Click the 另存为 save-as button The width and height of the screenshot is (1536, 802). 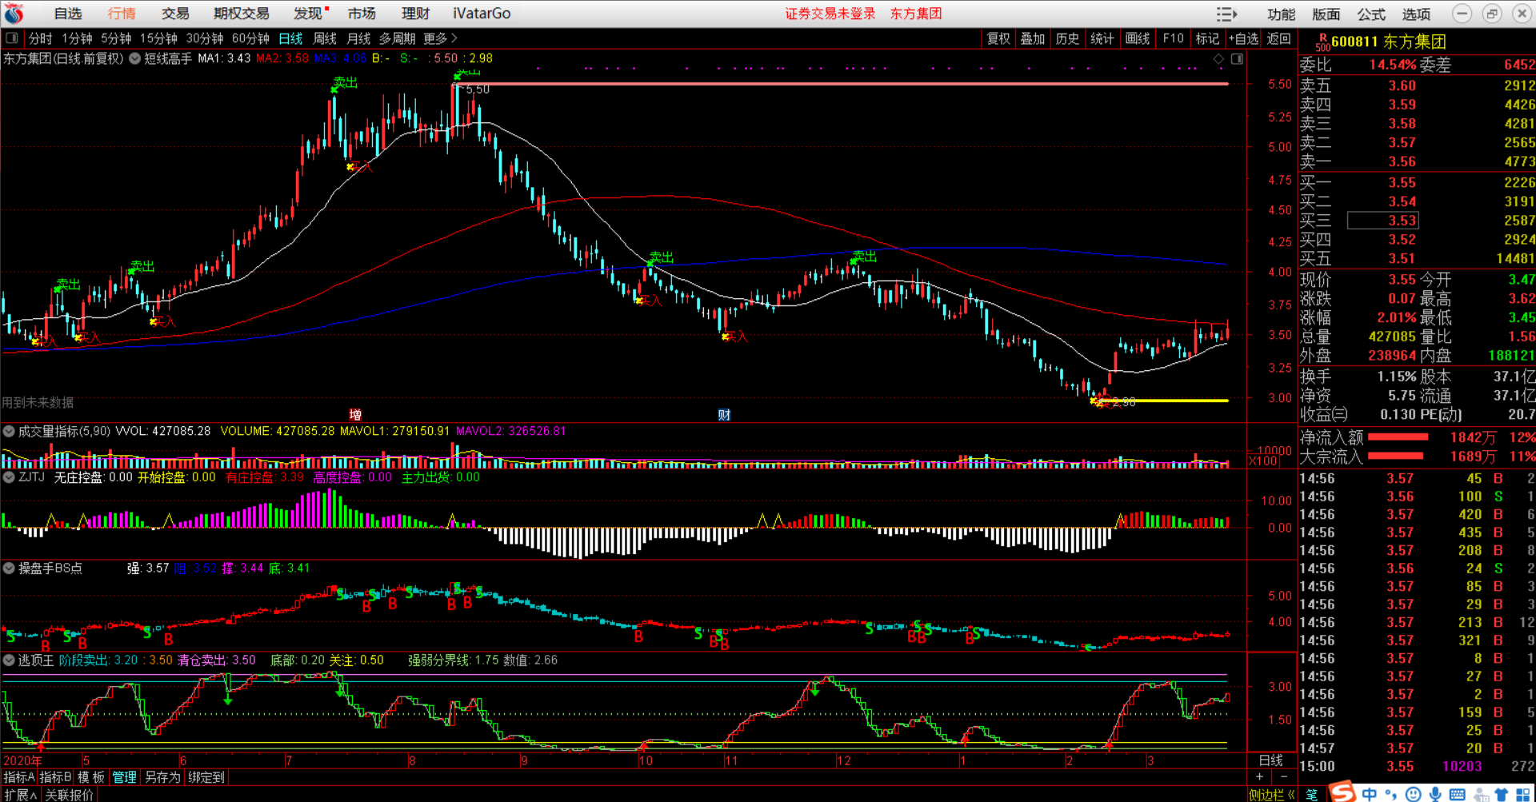click(162, 777)
